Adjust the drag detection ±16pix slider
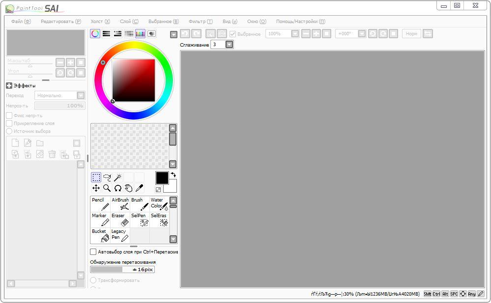 click(x=122, y=269)
